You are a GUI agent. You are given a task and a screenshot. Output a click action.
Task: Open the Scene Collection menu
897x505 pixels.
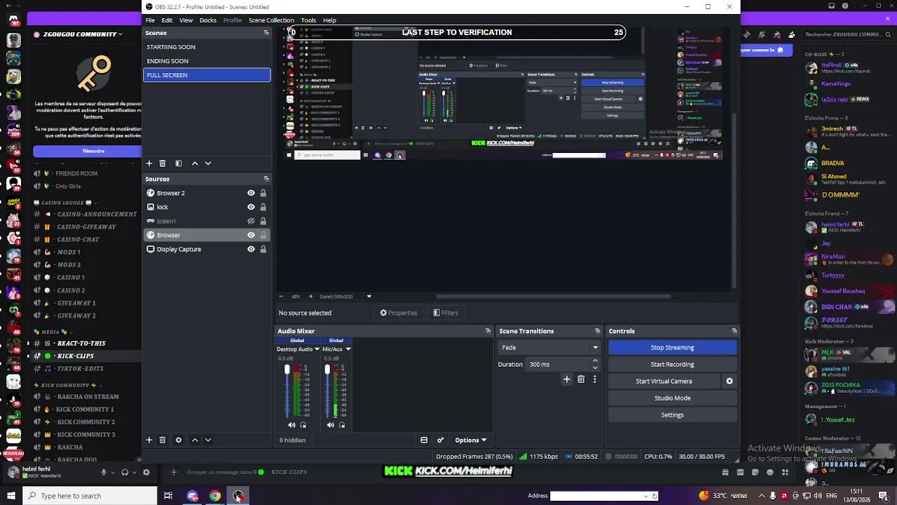click(271, 20)
